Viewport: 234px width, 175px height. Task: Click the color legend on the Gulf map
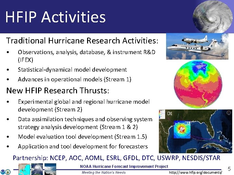pos(162,114)
